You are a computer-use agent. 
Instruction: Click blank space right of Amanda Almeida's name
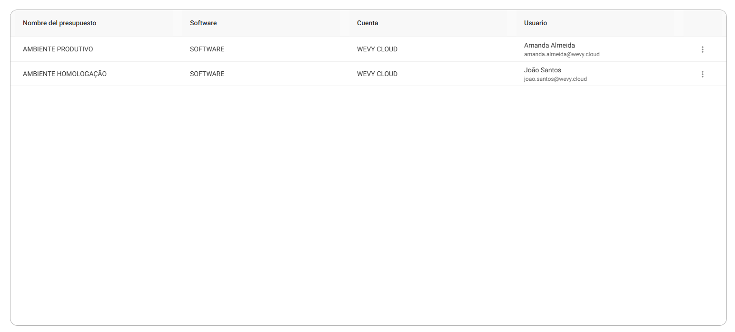[x=633, y=46]
